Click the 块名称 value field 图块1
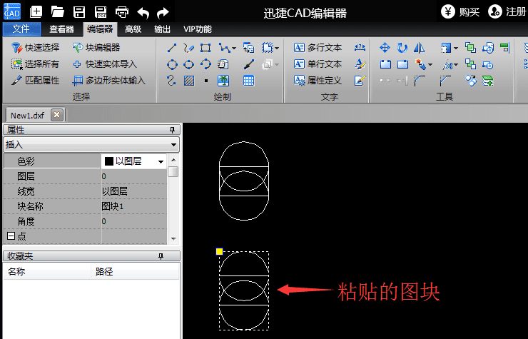528x339 pixels. pyautogui.click(x=133, y=206)
